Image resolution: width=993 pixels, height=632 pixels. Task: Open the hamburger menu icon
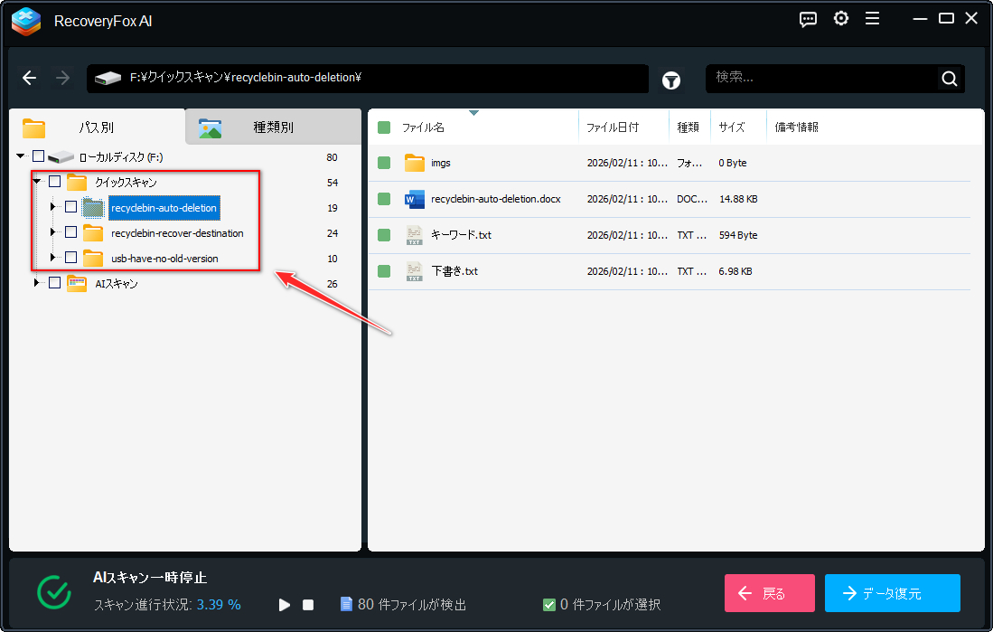(872, 19)
